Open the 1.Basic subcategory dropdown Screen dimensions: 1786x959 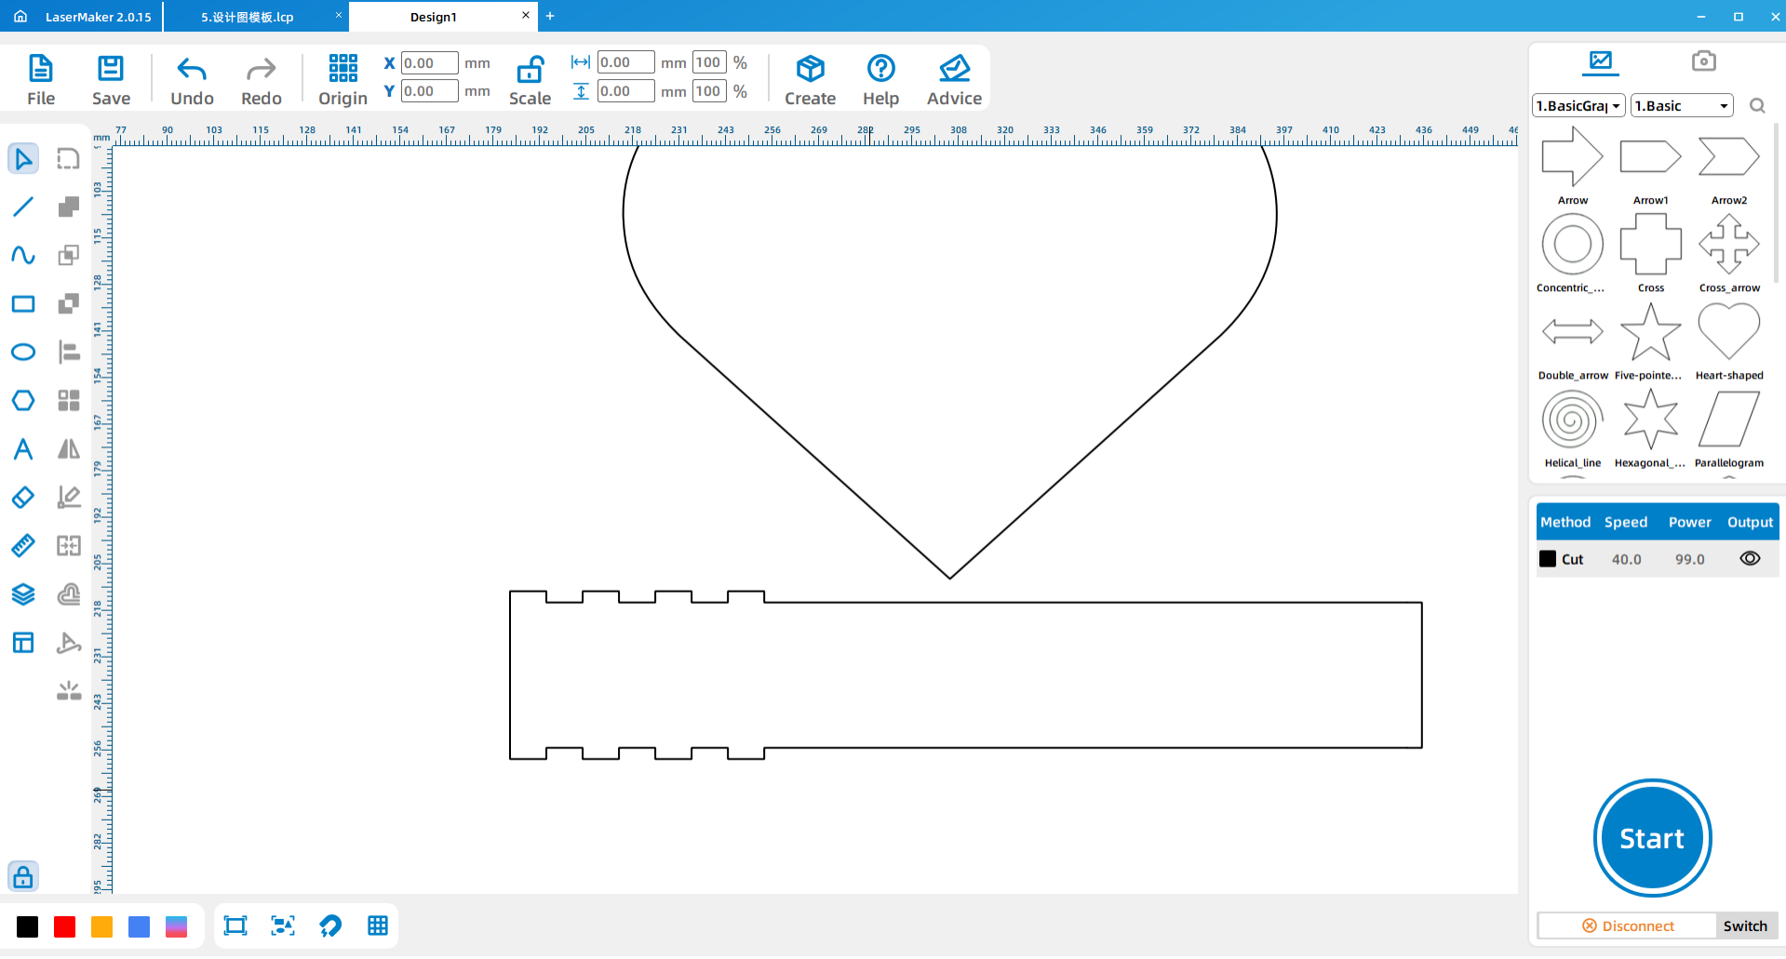pyautogui.click(x=1683, y=106)
